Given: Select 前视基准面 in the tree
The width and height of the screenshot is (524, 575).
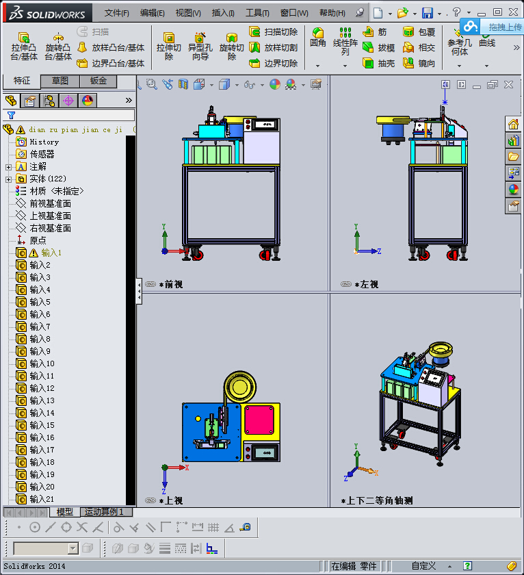Looking at the screenshot, I should coord(50,203).
